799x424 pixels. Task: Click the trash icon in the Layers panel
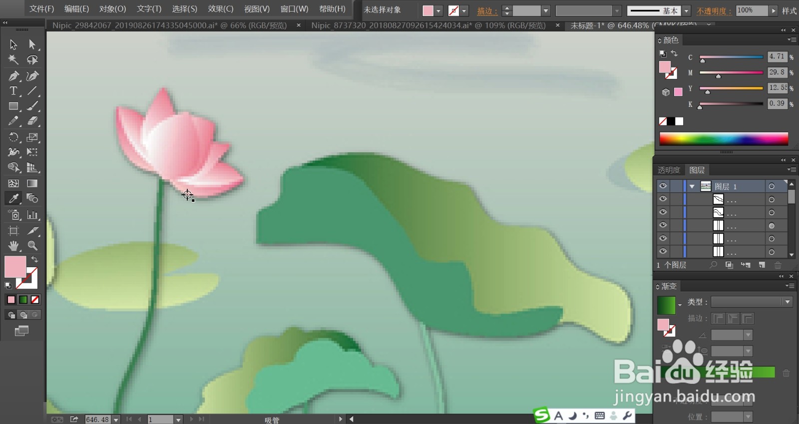tap(778, 265)
